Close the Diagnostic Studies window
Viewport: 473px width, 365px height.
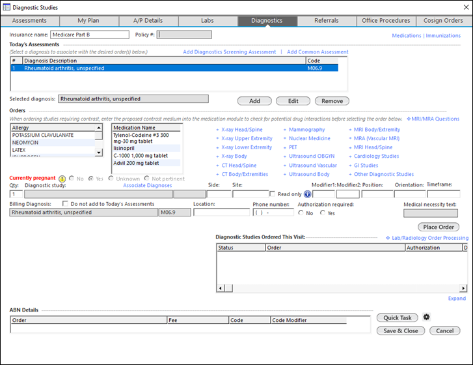coord(466,7)
